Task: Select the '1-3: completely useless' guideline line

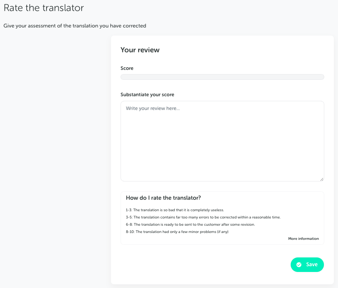Action: (175, 210)
